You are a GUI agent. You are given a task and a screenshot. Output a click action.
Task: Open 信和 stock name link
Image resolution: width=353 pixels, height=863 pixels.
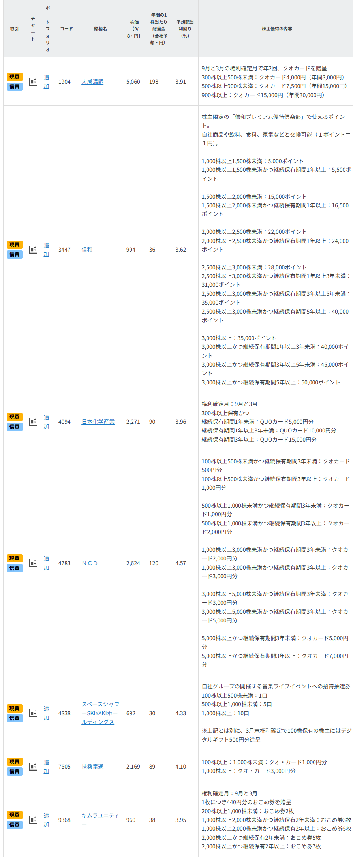click(87, 250)
